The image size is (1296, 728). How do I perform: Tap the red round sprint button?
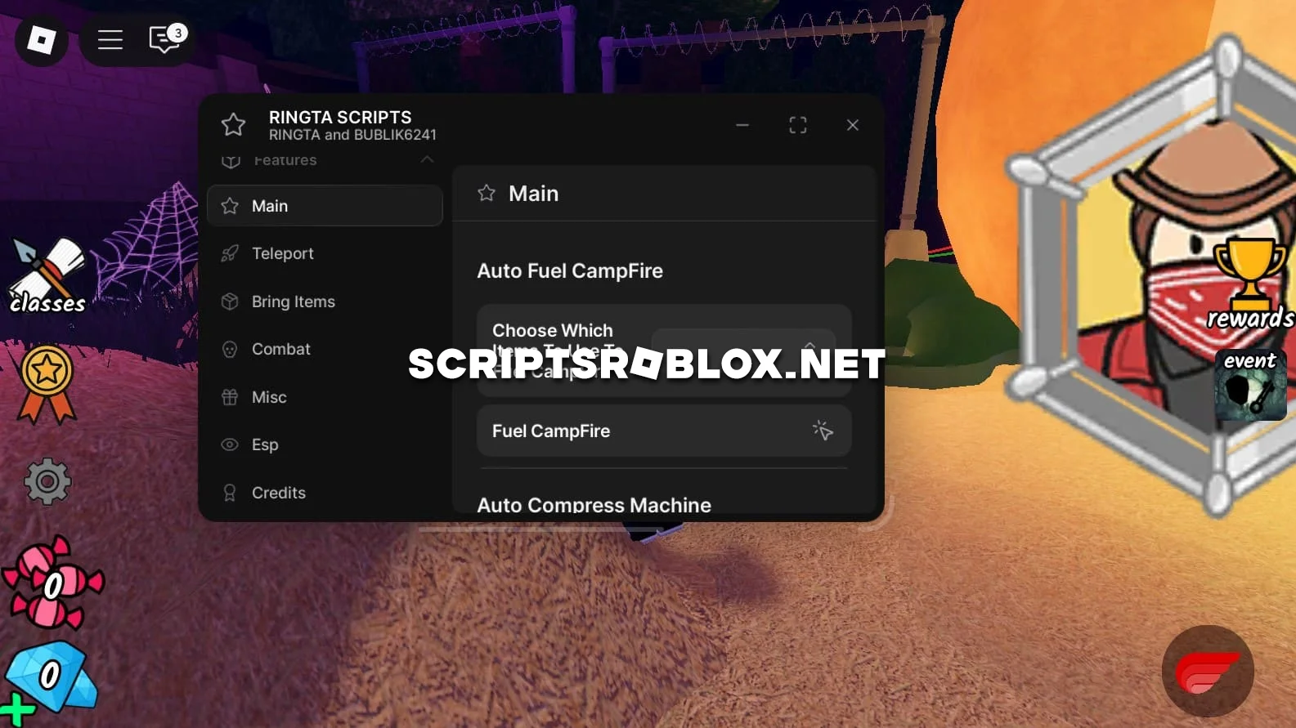(x=1208, y=672)
